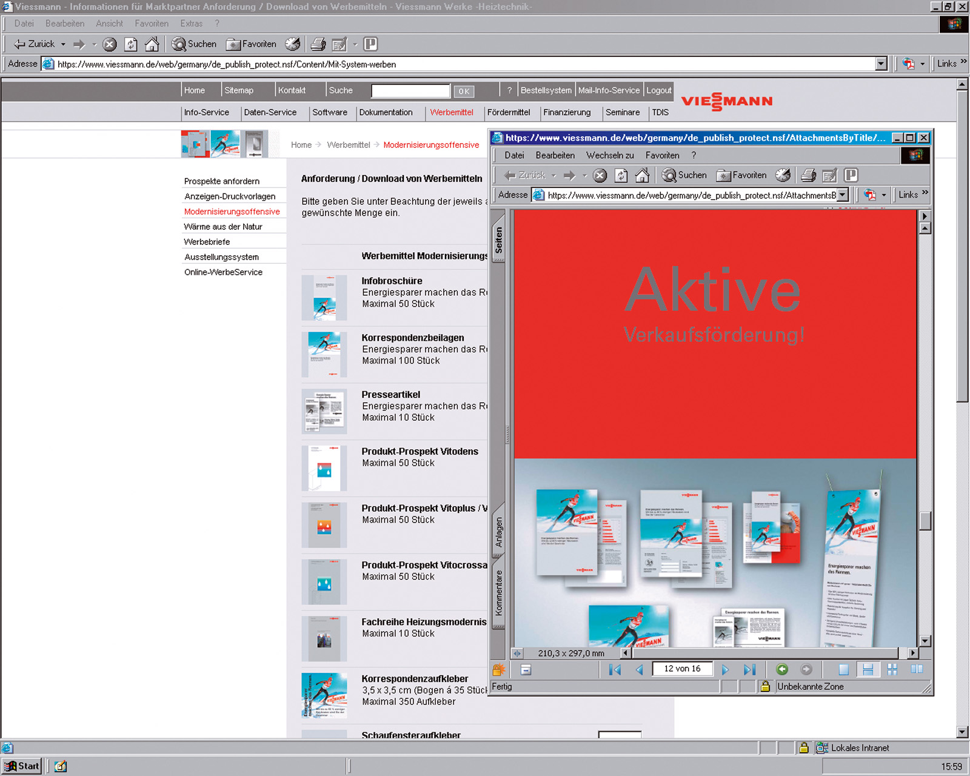
Task: Open Ansicht menu in main browser
Action: click(110, 24)
